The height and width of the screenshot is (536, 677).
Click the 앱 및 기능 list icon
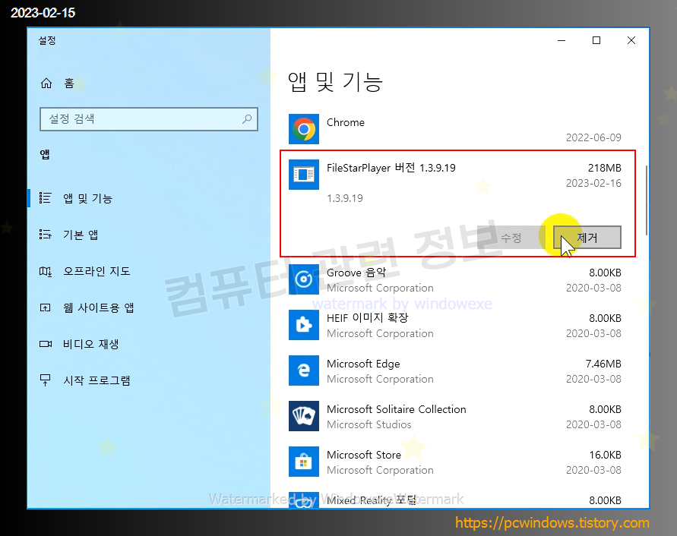[46, 198]
